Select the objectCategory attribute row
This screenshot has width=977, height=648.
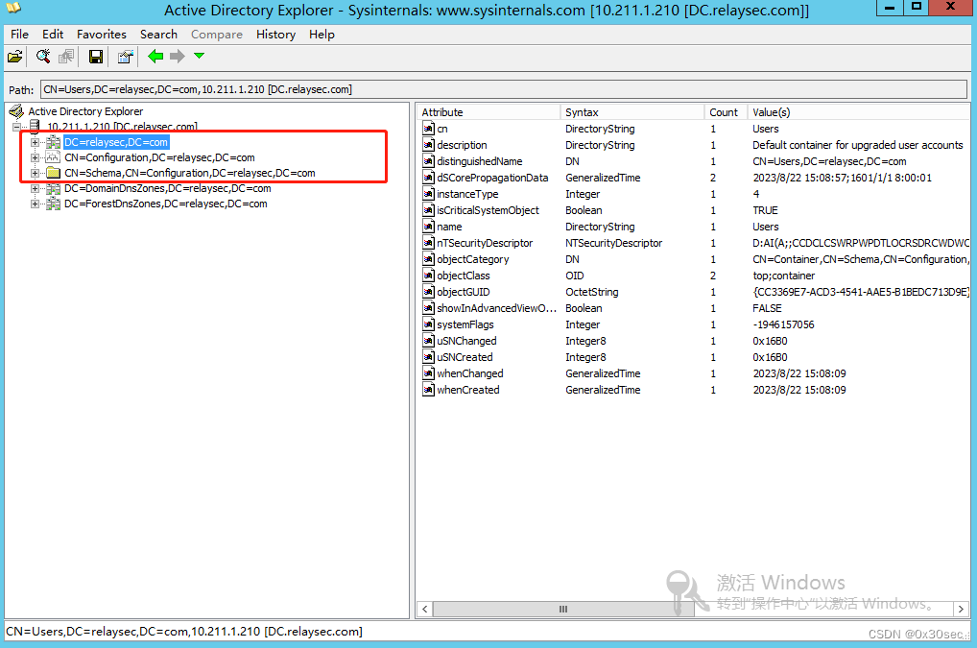(x=696, y=259)
